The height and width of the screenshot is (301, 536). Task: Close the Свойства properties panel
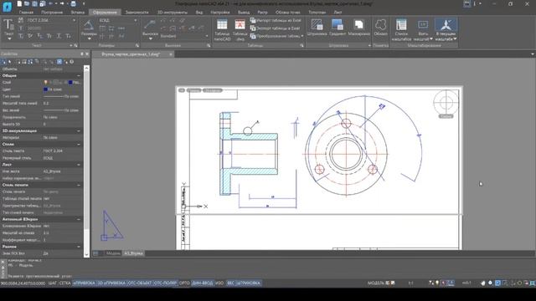pyautogui.click(x=87, y=54)
